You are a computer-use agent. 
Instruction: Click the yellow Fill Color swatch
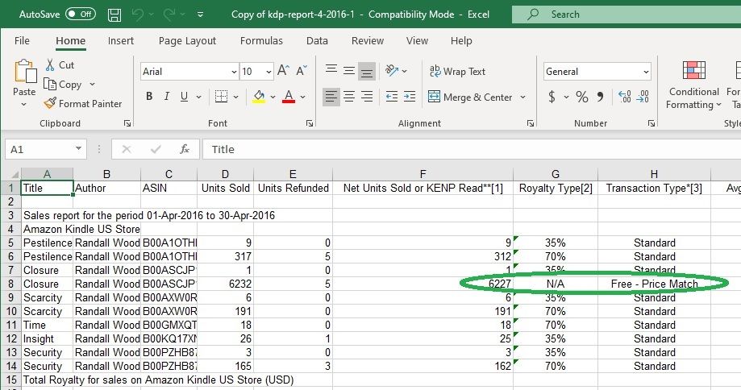tap(259, 97)
